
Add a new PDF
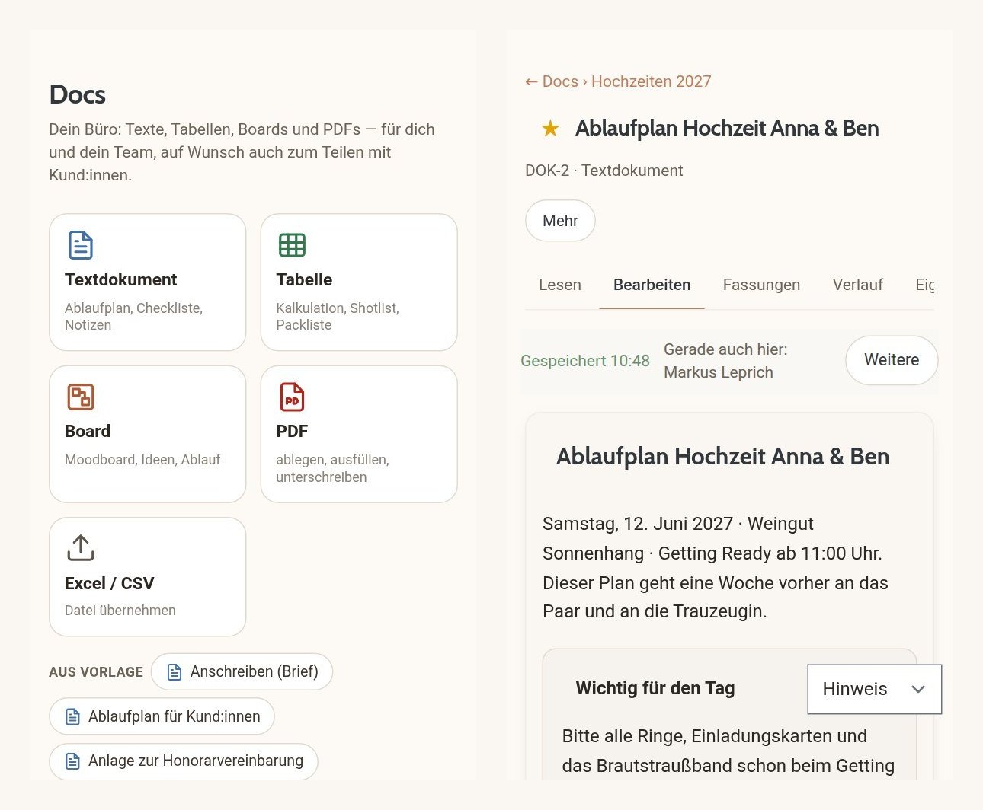(x=359, y=434)
